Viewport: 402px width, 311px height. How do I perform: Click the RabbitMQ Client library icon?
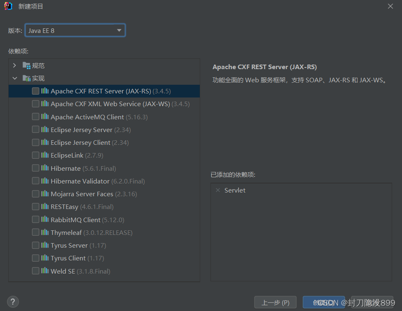(45, 219)
